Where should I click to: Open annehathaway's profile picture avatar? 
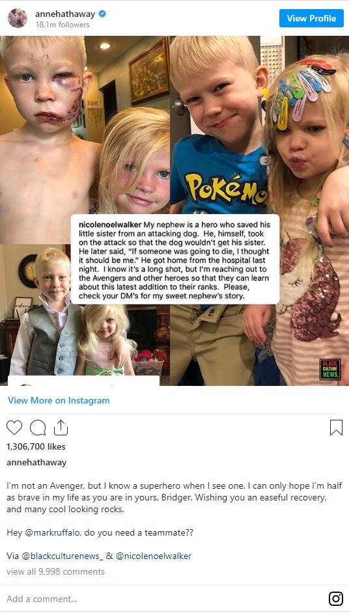tap(18, 18)
